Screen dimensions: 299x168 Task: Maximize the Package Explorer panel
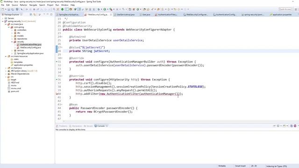coord(51,14)
